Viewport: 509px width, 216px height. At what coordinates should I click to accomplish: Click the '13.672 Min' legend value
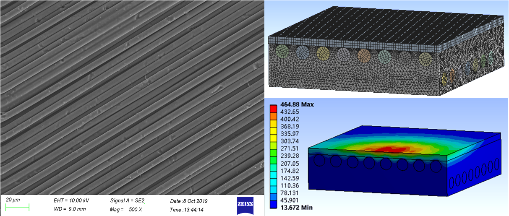coord(296,207)
